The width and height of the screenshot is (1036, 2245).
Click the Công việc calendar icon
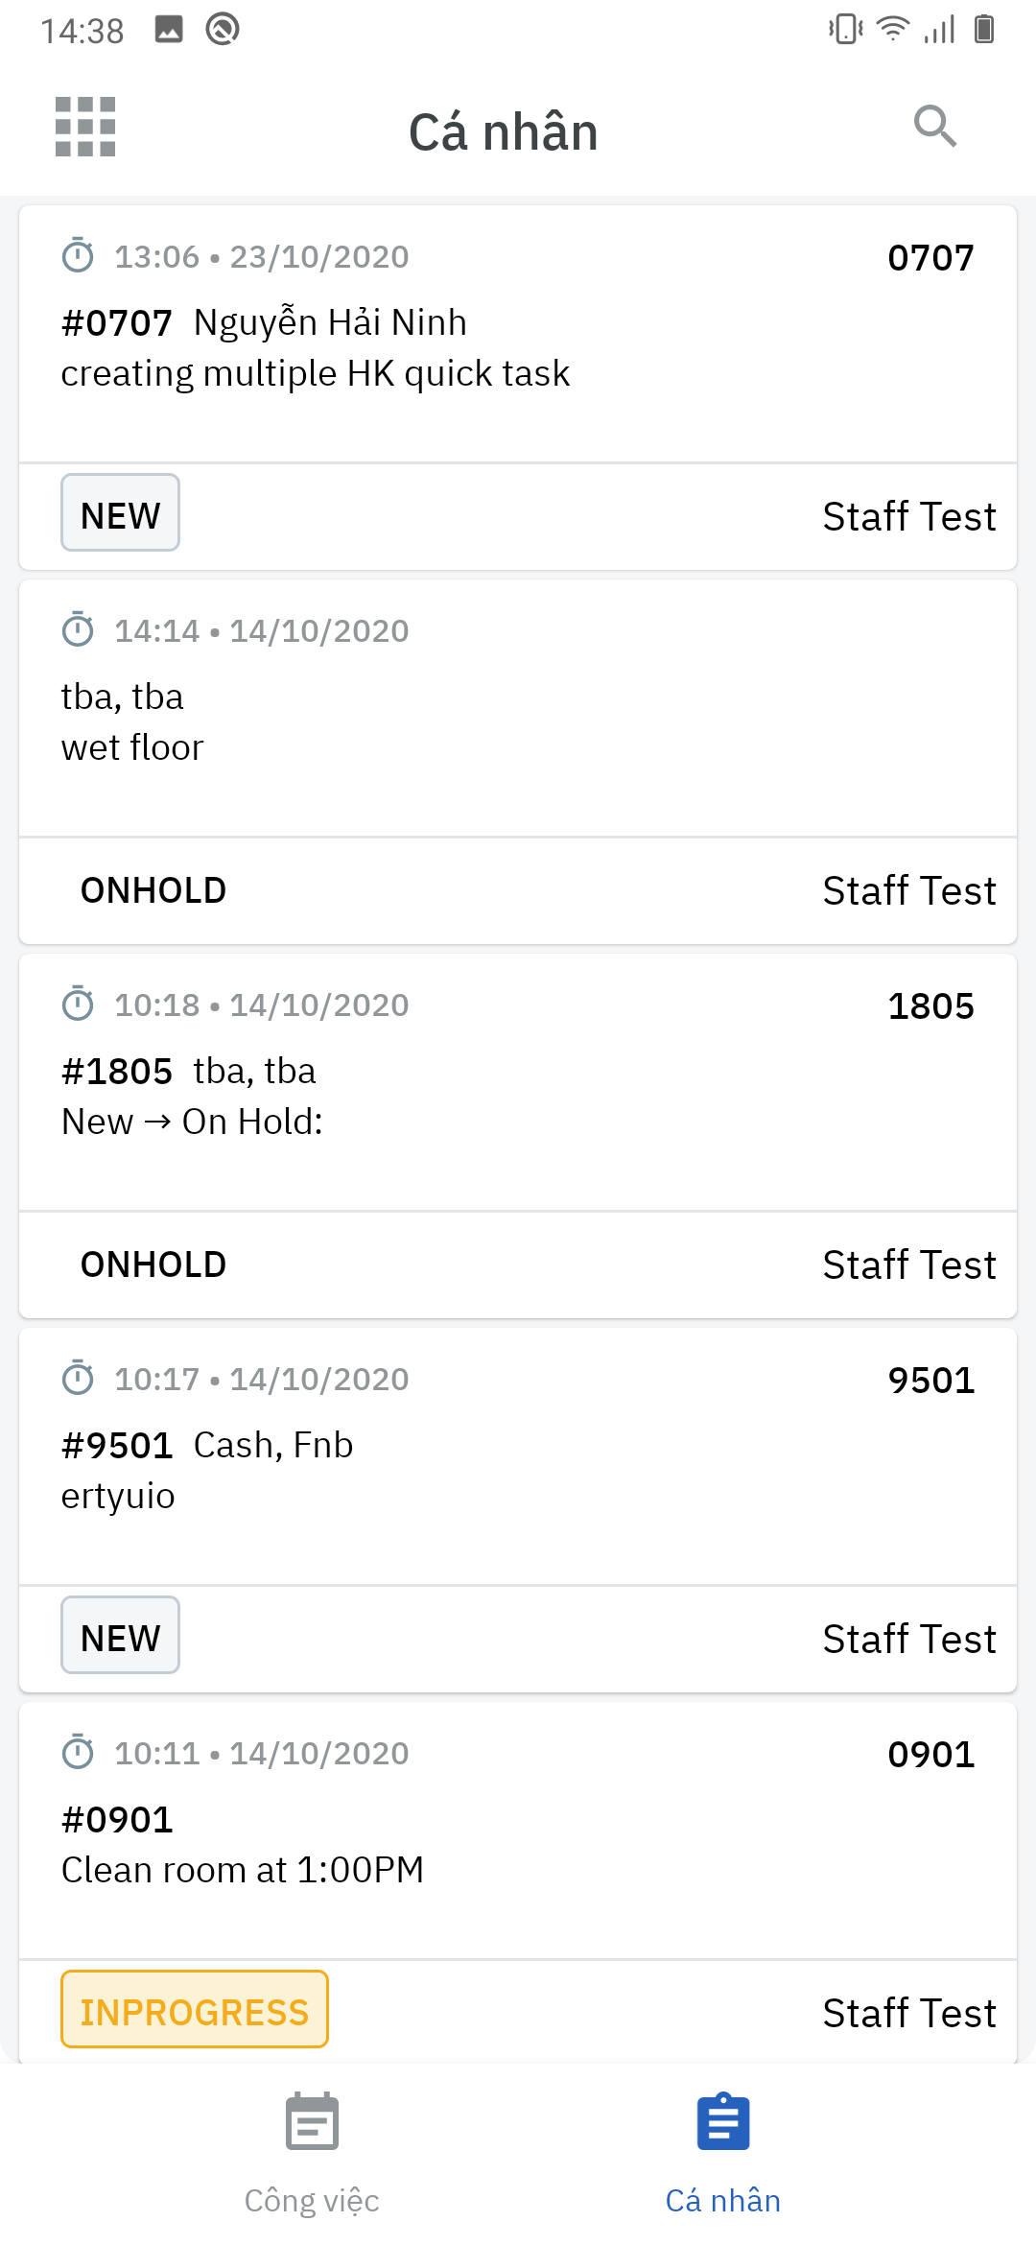pos(312,2121)
